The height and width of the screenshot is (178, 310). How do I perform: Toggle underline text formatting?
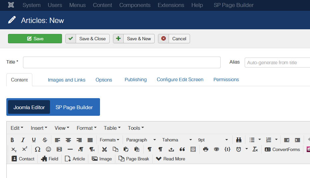coord(34,140)
